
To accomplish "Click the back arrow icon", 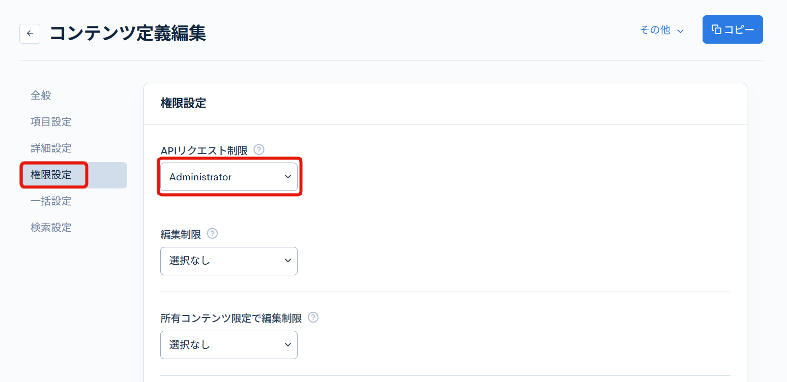I will point(30,34).
